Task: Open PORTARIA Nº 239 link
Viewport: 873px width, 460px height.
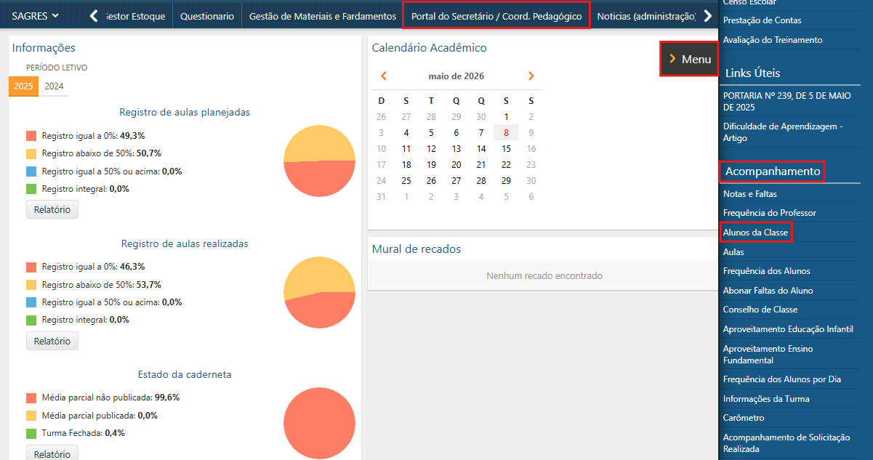Action: pyautogui.click(x=786, y=101)
